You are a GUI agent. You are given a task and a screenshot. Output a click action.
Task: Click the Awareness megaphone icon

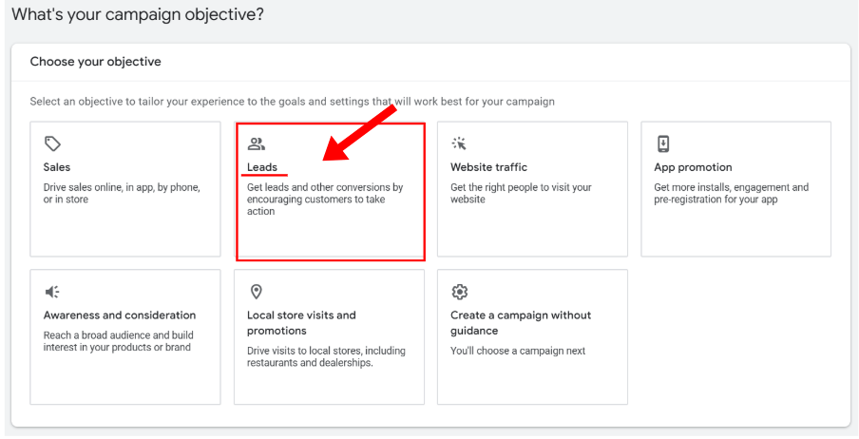53,292
